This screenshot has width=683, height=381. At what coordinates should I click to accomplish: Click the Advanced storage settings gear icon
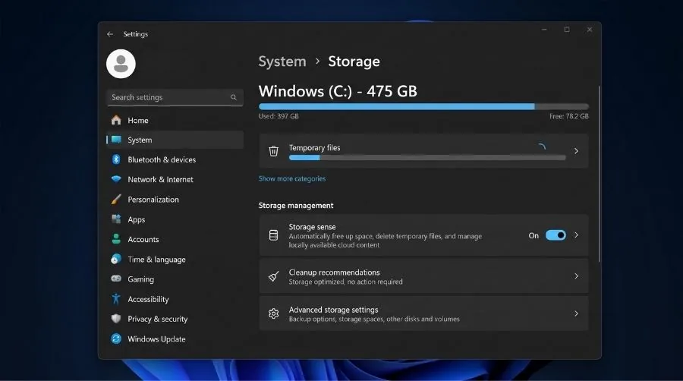click(273, 313)
